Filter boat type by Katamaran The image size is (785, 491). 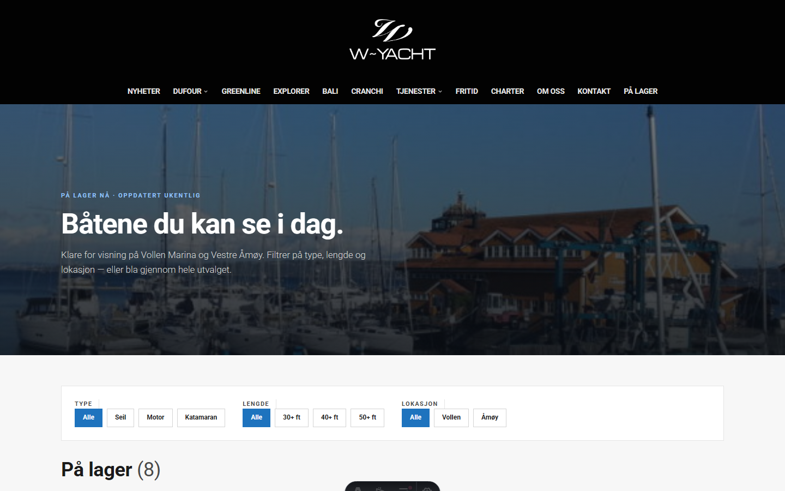201,418
